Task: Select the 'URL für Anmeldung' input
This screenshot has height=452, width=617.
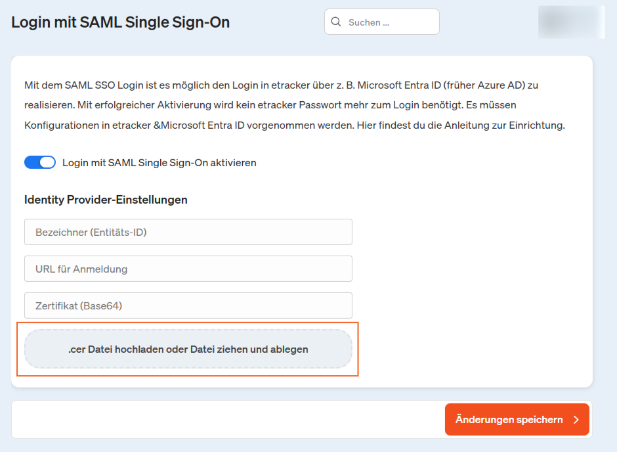Action: [x=188, y=269]
